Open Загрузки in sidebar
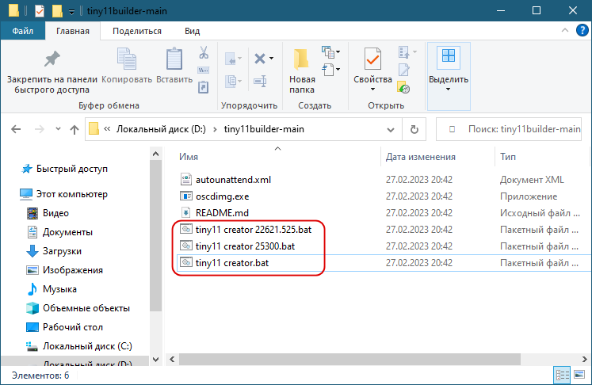This screenshot has height=385, width=592. 62,251
